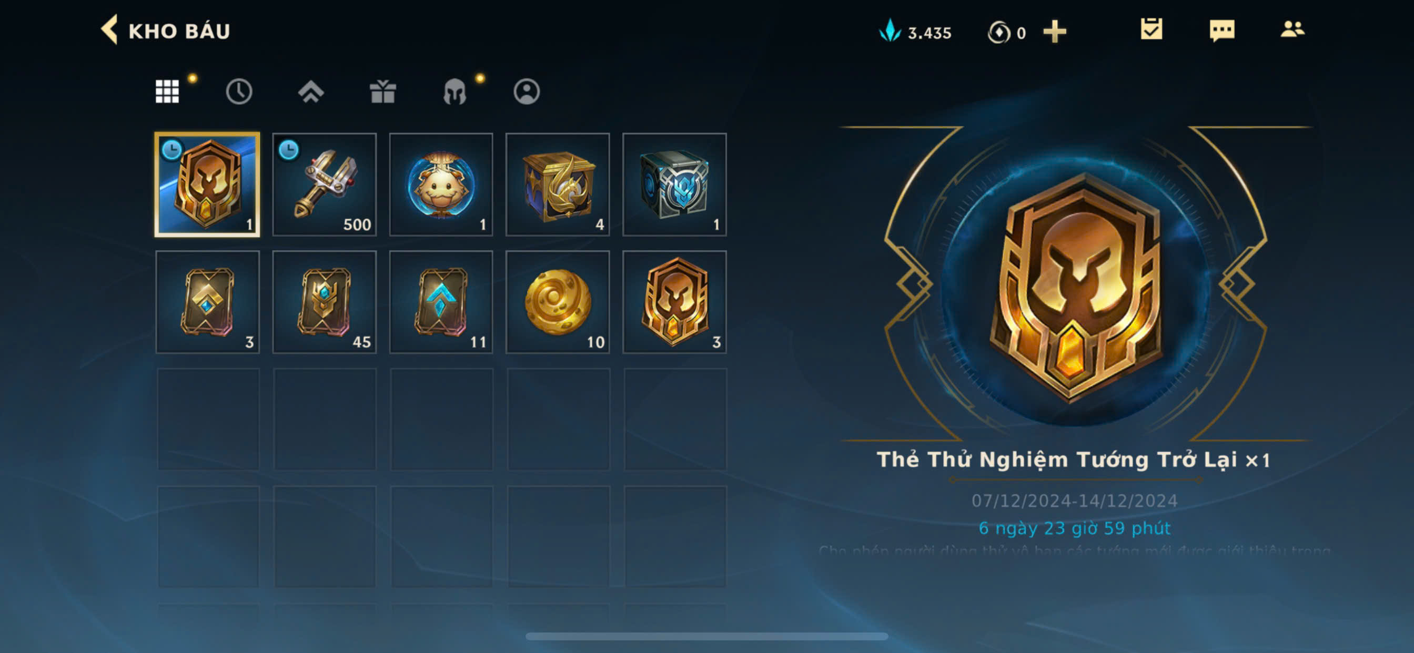Add currency with the plus button

coord(1055,32)
